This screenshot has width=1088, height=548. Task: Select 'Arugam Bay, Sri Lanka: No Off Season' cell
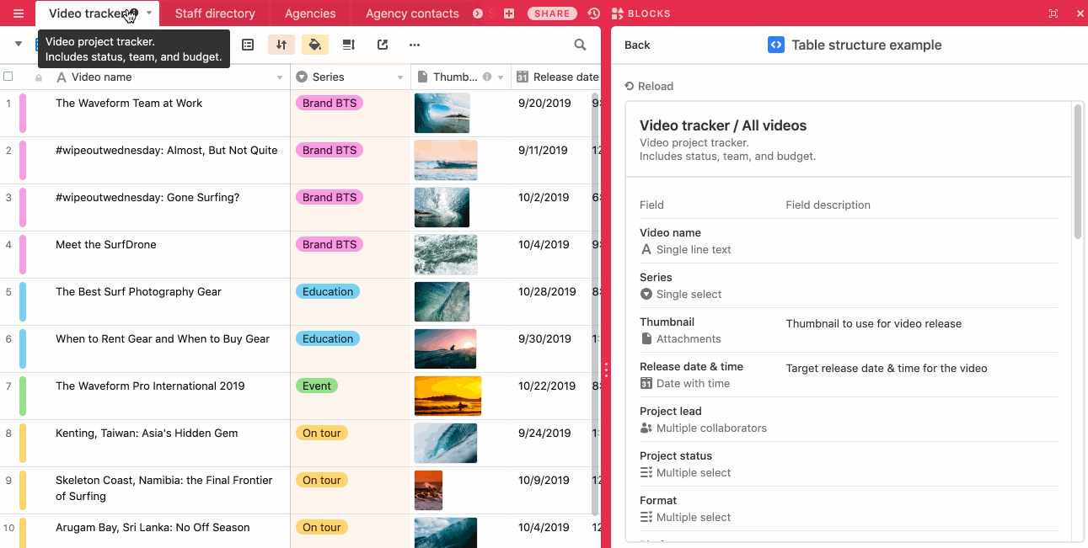coord(170,531)
